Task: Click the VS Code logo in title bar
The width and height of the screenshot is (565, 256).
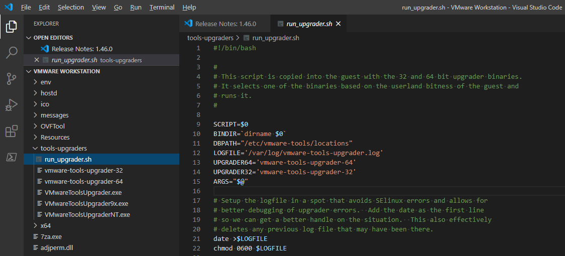Action: click(x=10, y=7)
